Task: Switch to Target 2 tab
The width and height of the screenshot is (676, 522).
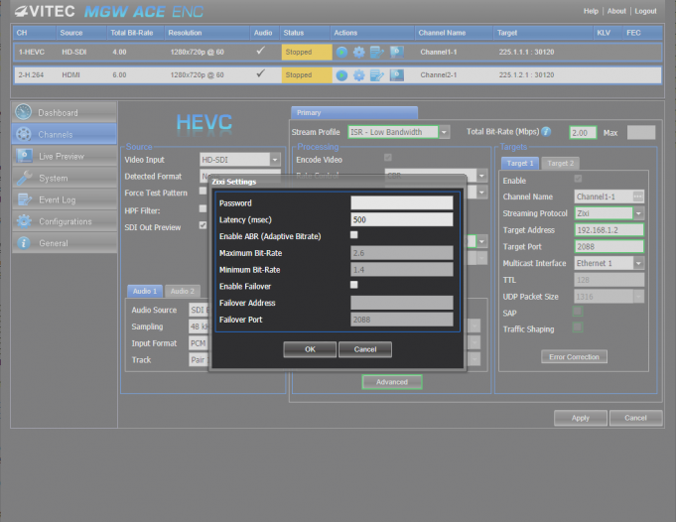Action: tap(561, 163)
